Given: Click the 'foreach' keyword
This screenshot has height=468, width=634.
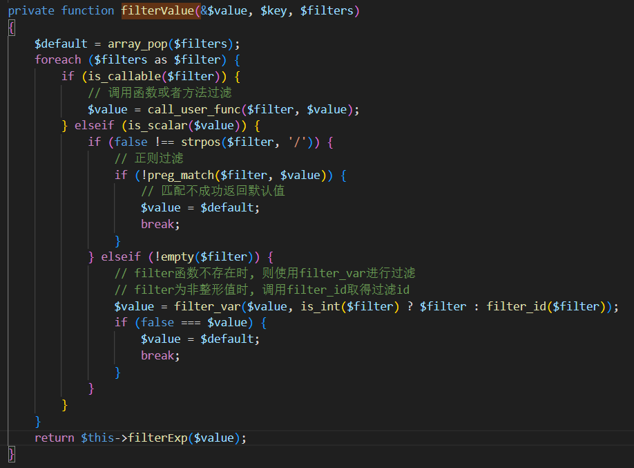Looking at the screenshot, I should pyautogui.click(x=58, y=60).
